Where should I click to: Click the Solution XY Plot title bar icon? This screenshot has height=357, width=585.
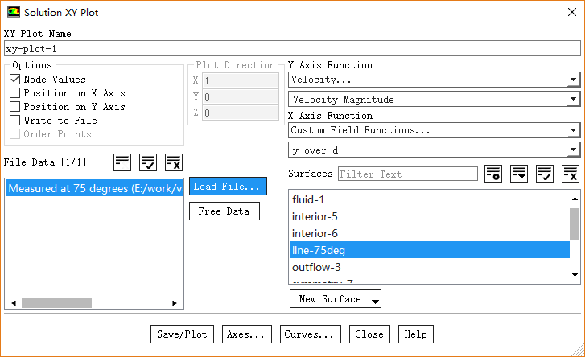tap(13, 13)
